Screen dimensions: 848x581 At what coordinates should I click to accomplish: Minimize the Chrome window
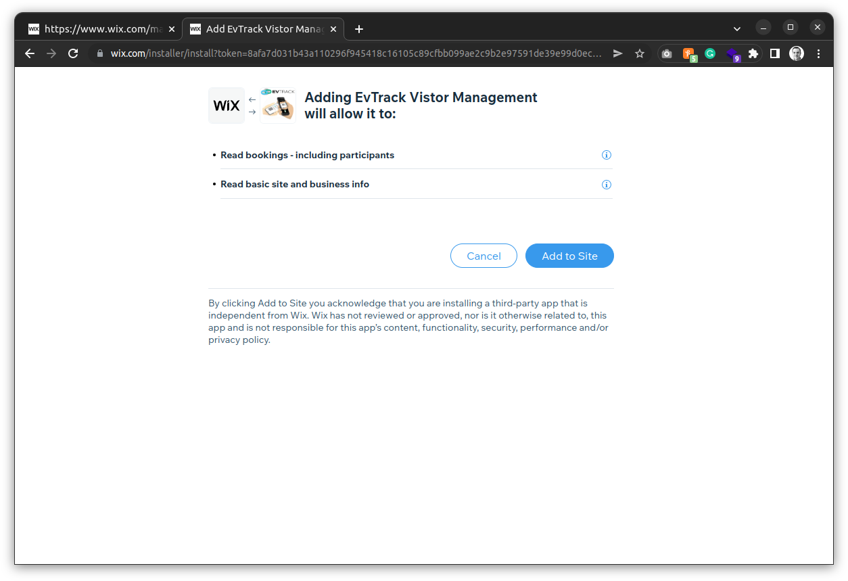763,27
